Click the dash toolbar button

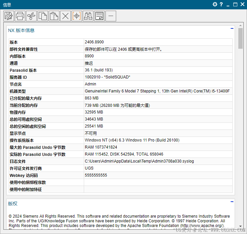point(111,16)
